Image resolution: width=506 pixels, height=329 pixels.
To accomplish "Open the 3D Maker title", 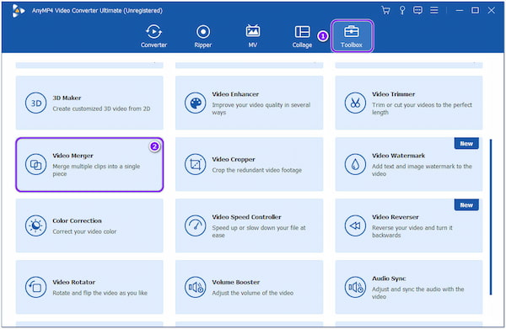I will [x=67, y=98].
